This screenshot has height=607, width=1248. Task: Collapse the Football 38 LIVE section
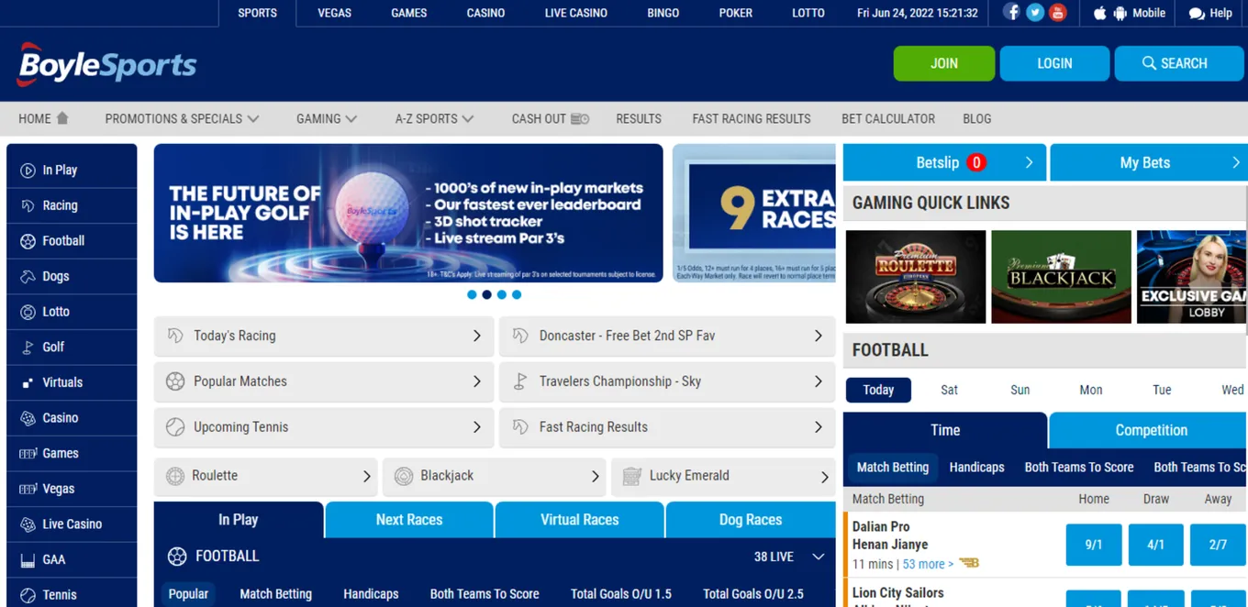point(819,557)
